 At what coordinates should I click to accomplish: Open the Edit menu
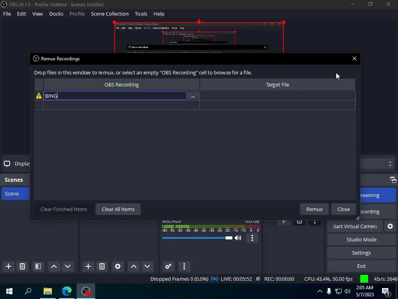point(22,14)
